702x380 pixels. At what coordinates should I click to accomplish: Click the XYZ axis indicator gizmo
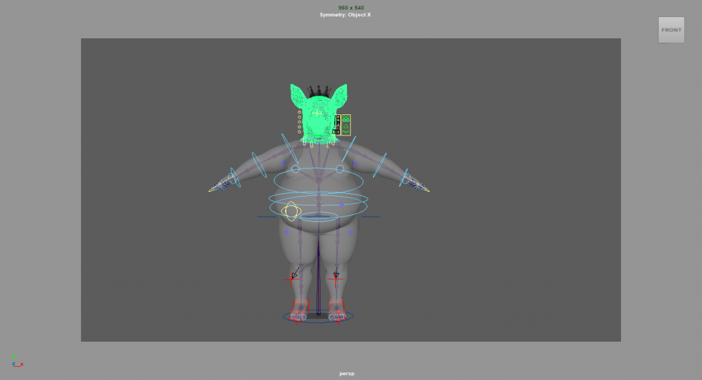17,361
